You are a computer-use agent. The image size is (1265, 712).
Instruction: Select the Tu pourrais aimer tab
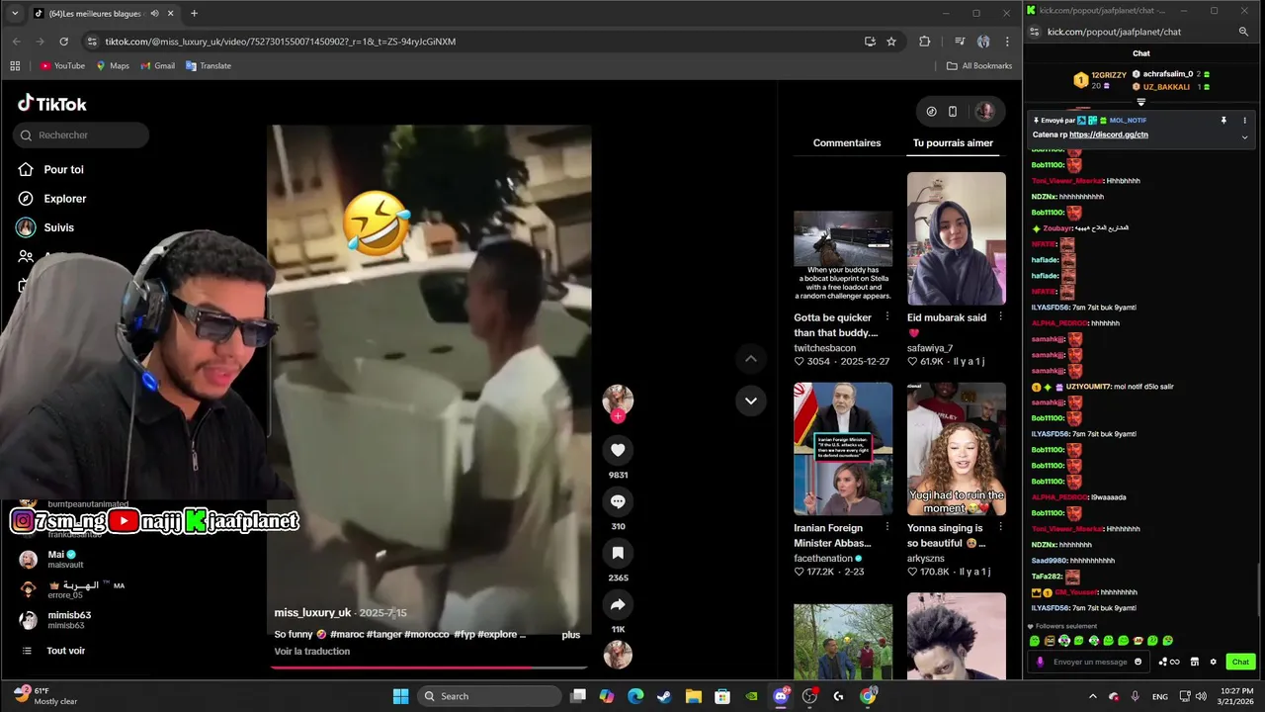tap(953, 143)
